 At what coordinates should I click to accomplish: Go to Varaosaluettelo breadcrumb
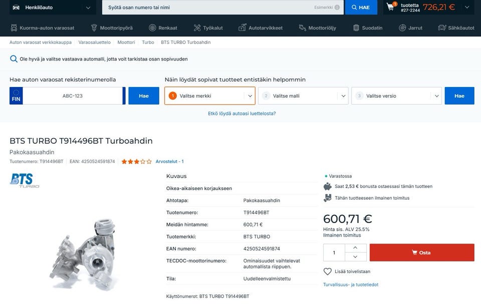(x=95, y=42)
